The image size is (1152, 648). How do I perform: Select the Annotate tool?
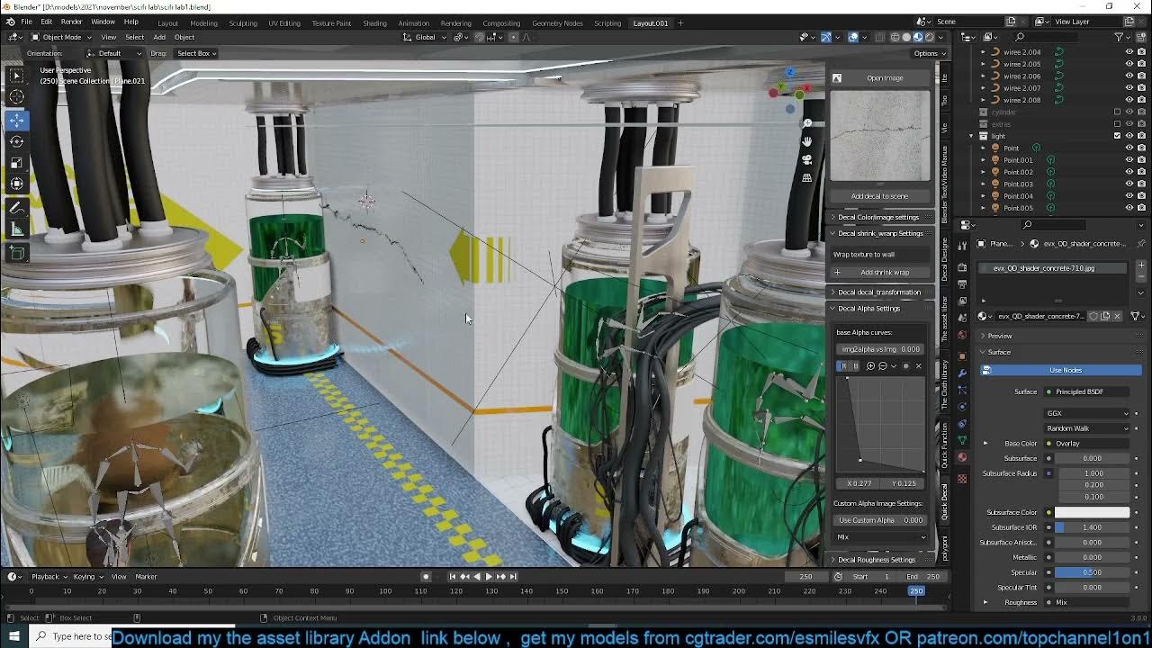pyautogui.click(x=16, y=208)
